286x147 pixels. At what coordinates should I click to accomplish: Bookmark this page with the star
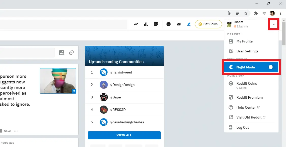[246, 13]
